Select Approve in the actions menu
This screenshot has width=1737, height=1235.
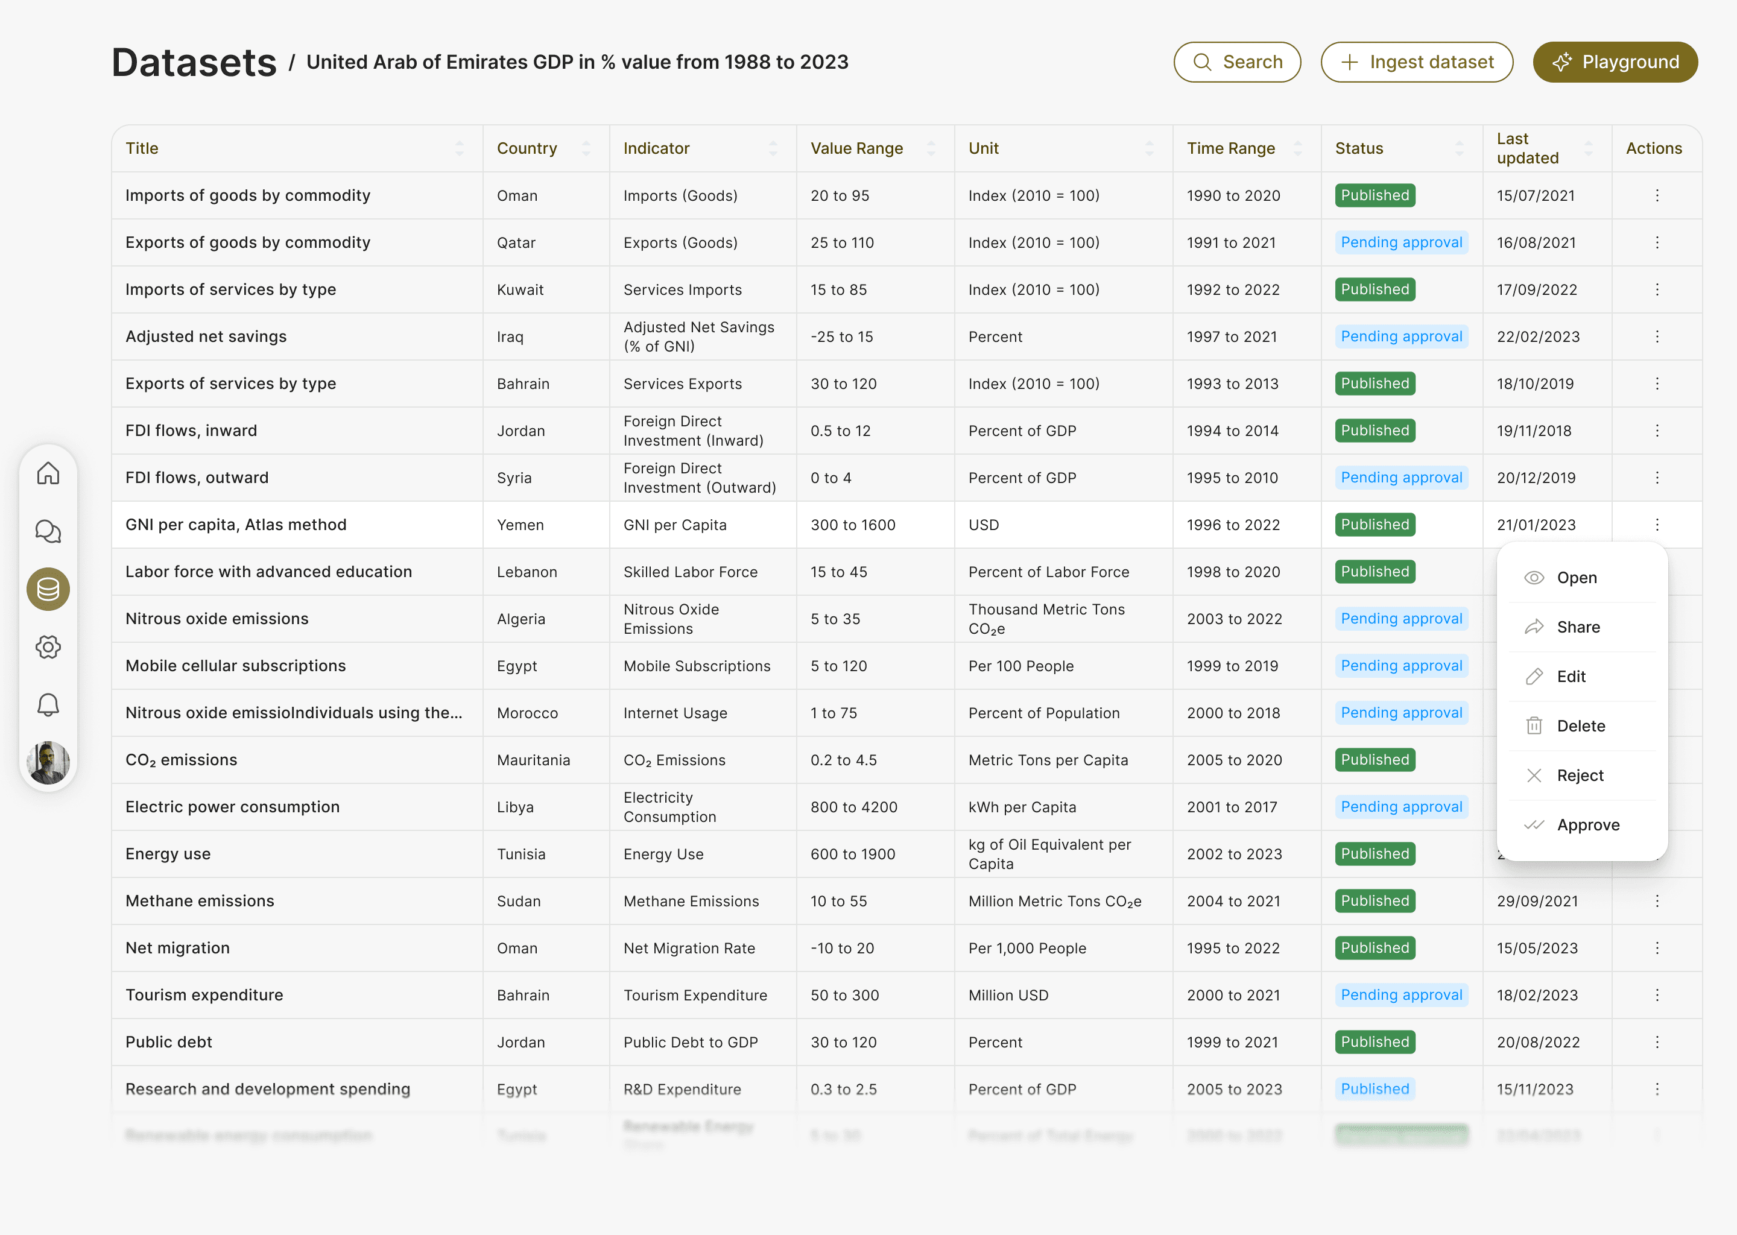click(x=1587, y=825)
